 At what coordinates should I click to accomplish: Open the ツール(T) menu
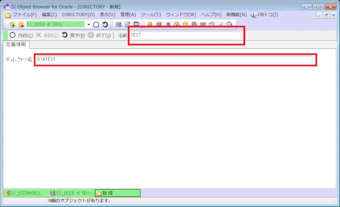[x=151, y=15]
